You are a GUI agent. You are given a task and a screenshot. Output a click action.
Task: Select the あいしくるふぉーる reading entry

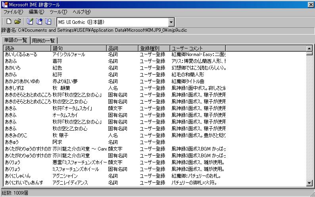21,54
